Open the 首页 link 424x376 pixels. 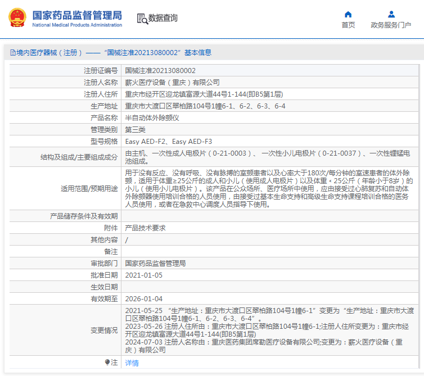(x=348, y=25)
